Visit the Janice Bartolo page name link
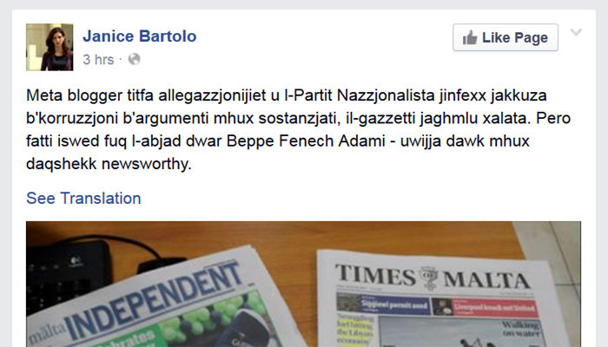Viewport: 608px width, 347px height. click(x=140, y=36)
